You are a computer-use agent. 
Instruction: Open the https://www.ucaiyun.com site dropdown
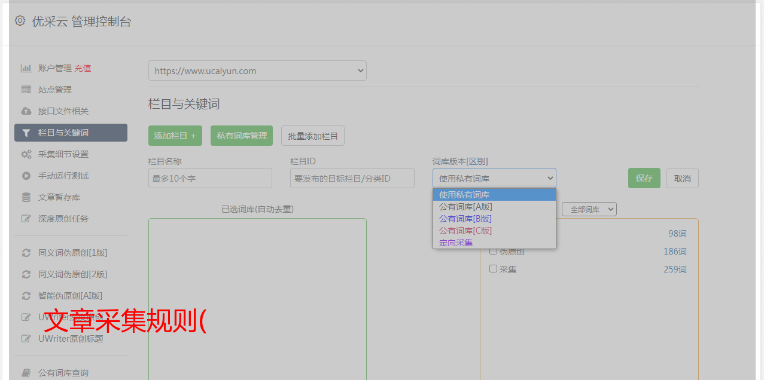[257, 71]
